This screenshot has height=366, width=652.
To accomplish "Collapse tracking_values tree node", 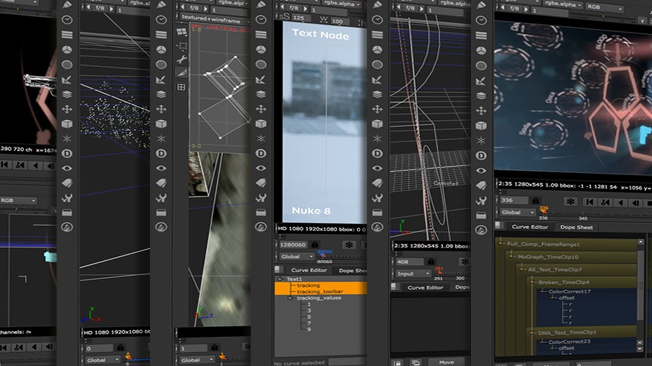I will point(291,298).
